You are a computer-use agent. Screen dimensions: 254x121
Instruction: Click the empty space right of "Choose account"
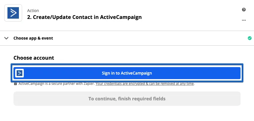click(x=149, y=58)
